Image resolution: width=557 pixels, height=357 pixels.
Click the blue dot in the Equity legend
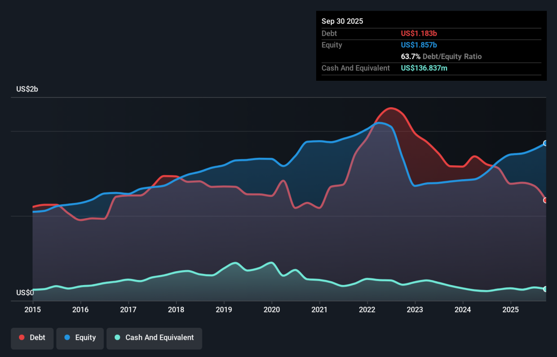pyautogui.click(x=67, y=338)
